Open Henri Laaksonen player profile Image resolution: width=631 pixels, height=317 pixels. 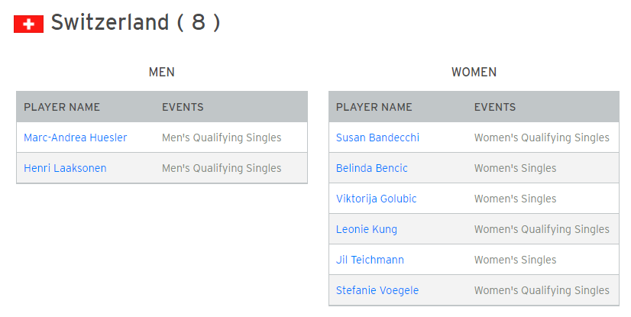(x=65, y=168)
